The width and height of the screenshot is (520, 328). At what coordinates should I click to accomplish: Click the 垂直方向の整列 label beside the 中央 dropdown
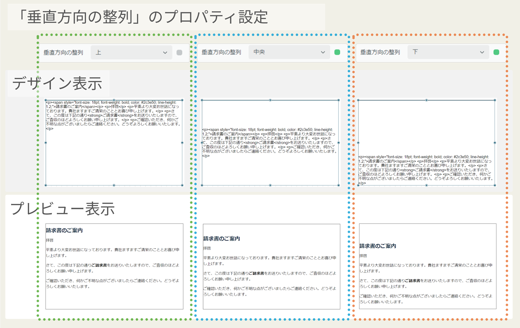pyautogui.click(x=221, y=52)
